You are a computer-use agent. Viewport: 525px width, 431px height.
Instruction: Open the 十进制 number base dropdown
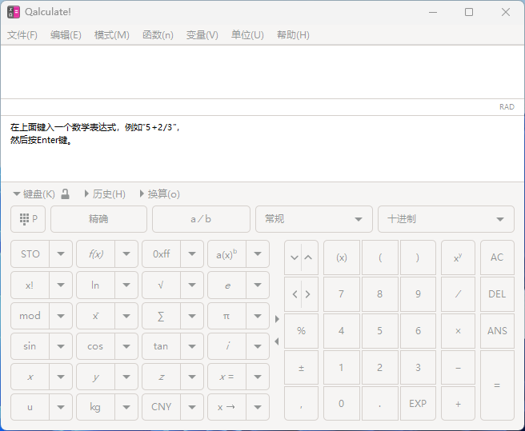[x=446, y=219]
